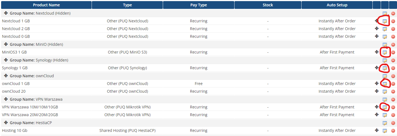Viewport: 397px width, 136px height.
Task: Edit the ownCloud 1 GB product
Action: [x=385, y=84]
